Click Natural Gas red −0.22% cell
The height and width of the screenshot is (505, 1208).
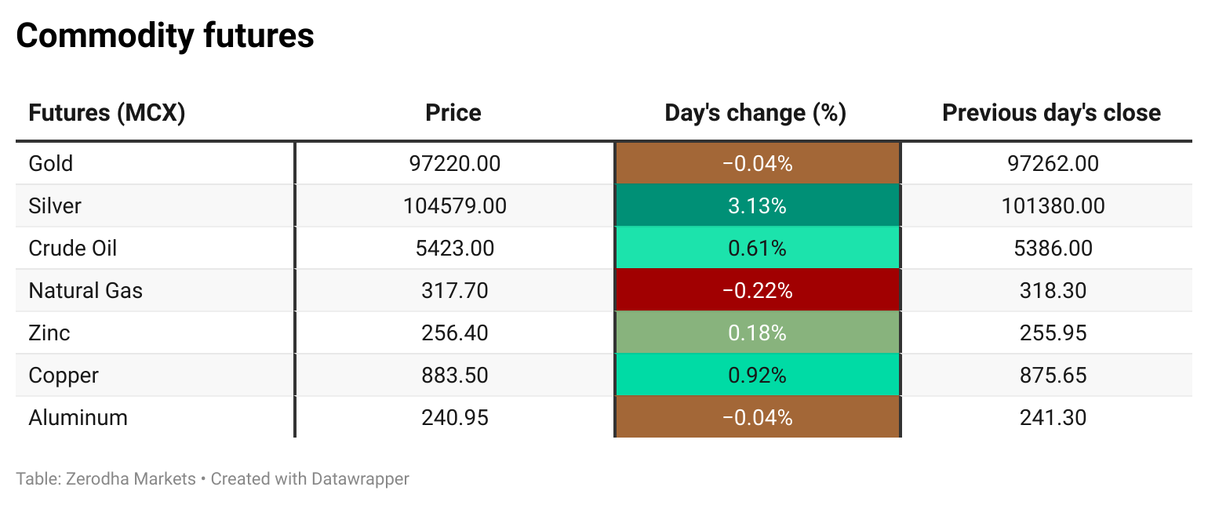tap(757, 291)
